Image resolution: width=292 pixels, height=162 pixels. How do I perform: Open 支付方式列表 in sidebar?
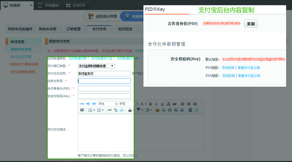[x=21, y=57]
